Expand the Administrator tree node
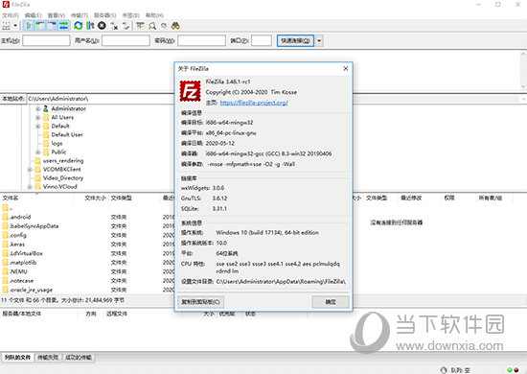The image size is (527, 374). 38,108
